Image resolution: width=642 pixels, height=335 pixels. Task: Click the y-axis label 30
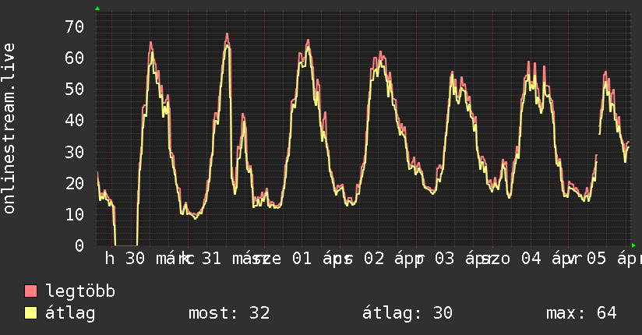75,152
